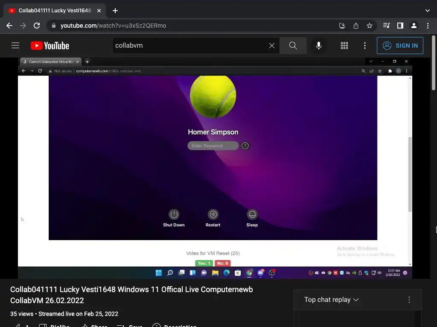Image resolution: width=437 pixels, height=327 pixels.
Task: Click the SIGN IN button
Action: [x=400, y=46]
